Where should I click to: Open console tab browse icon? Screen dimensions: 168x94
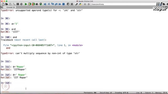1,7
